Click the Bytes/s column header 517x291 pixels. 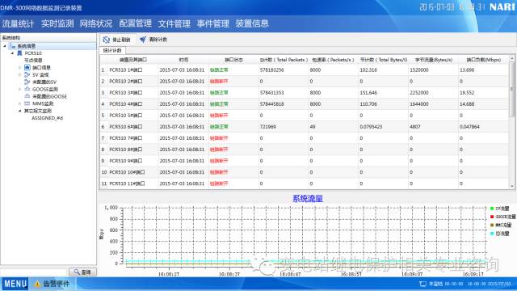tap(434, 60)
